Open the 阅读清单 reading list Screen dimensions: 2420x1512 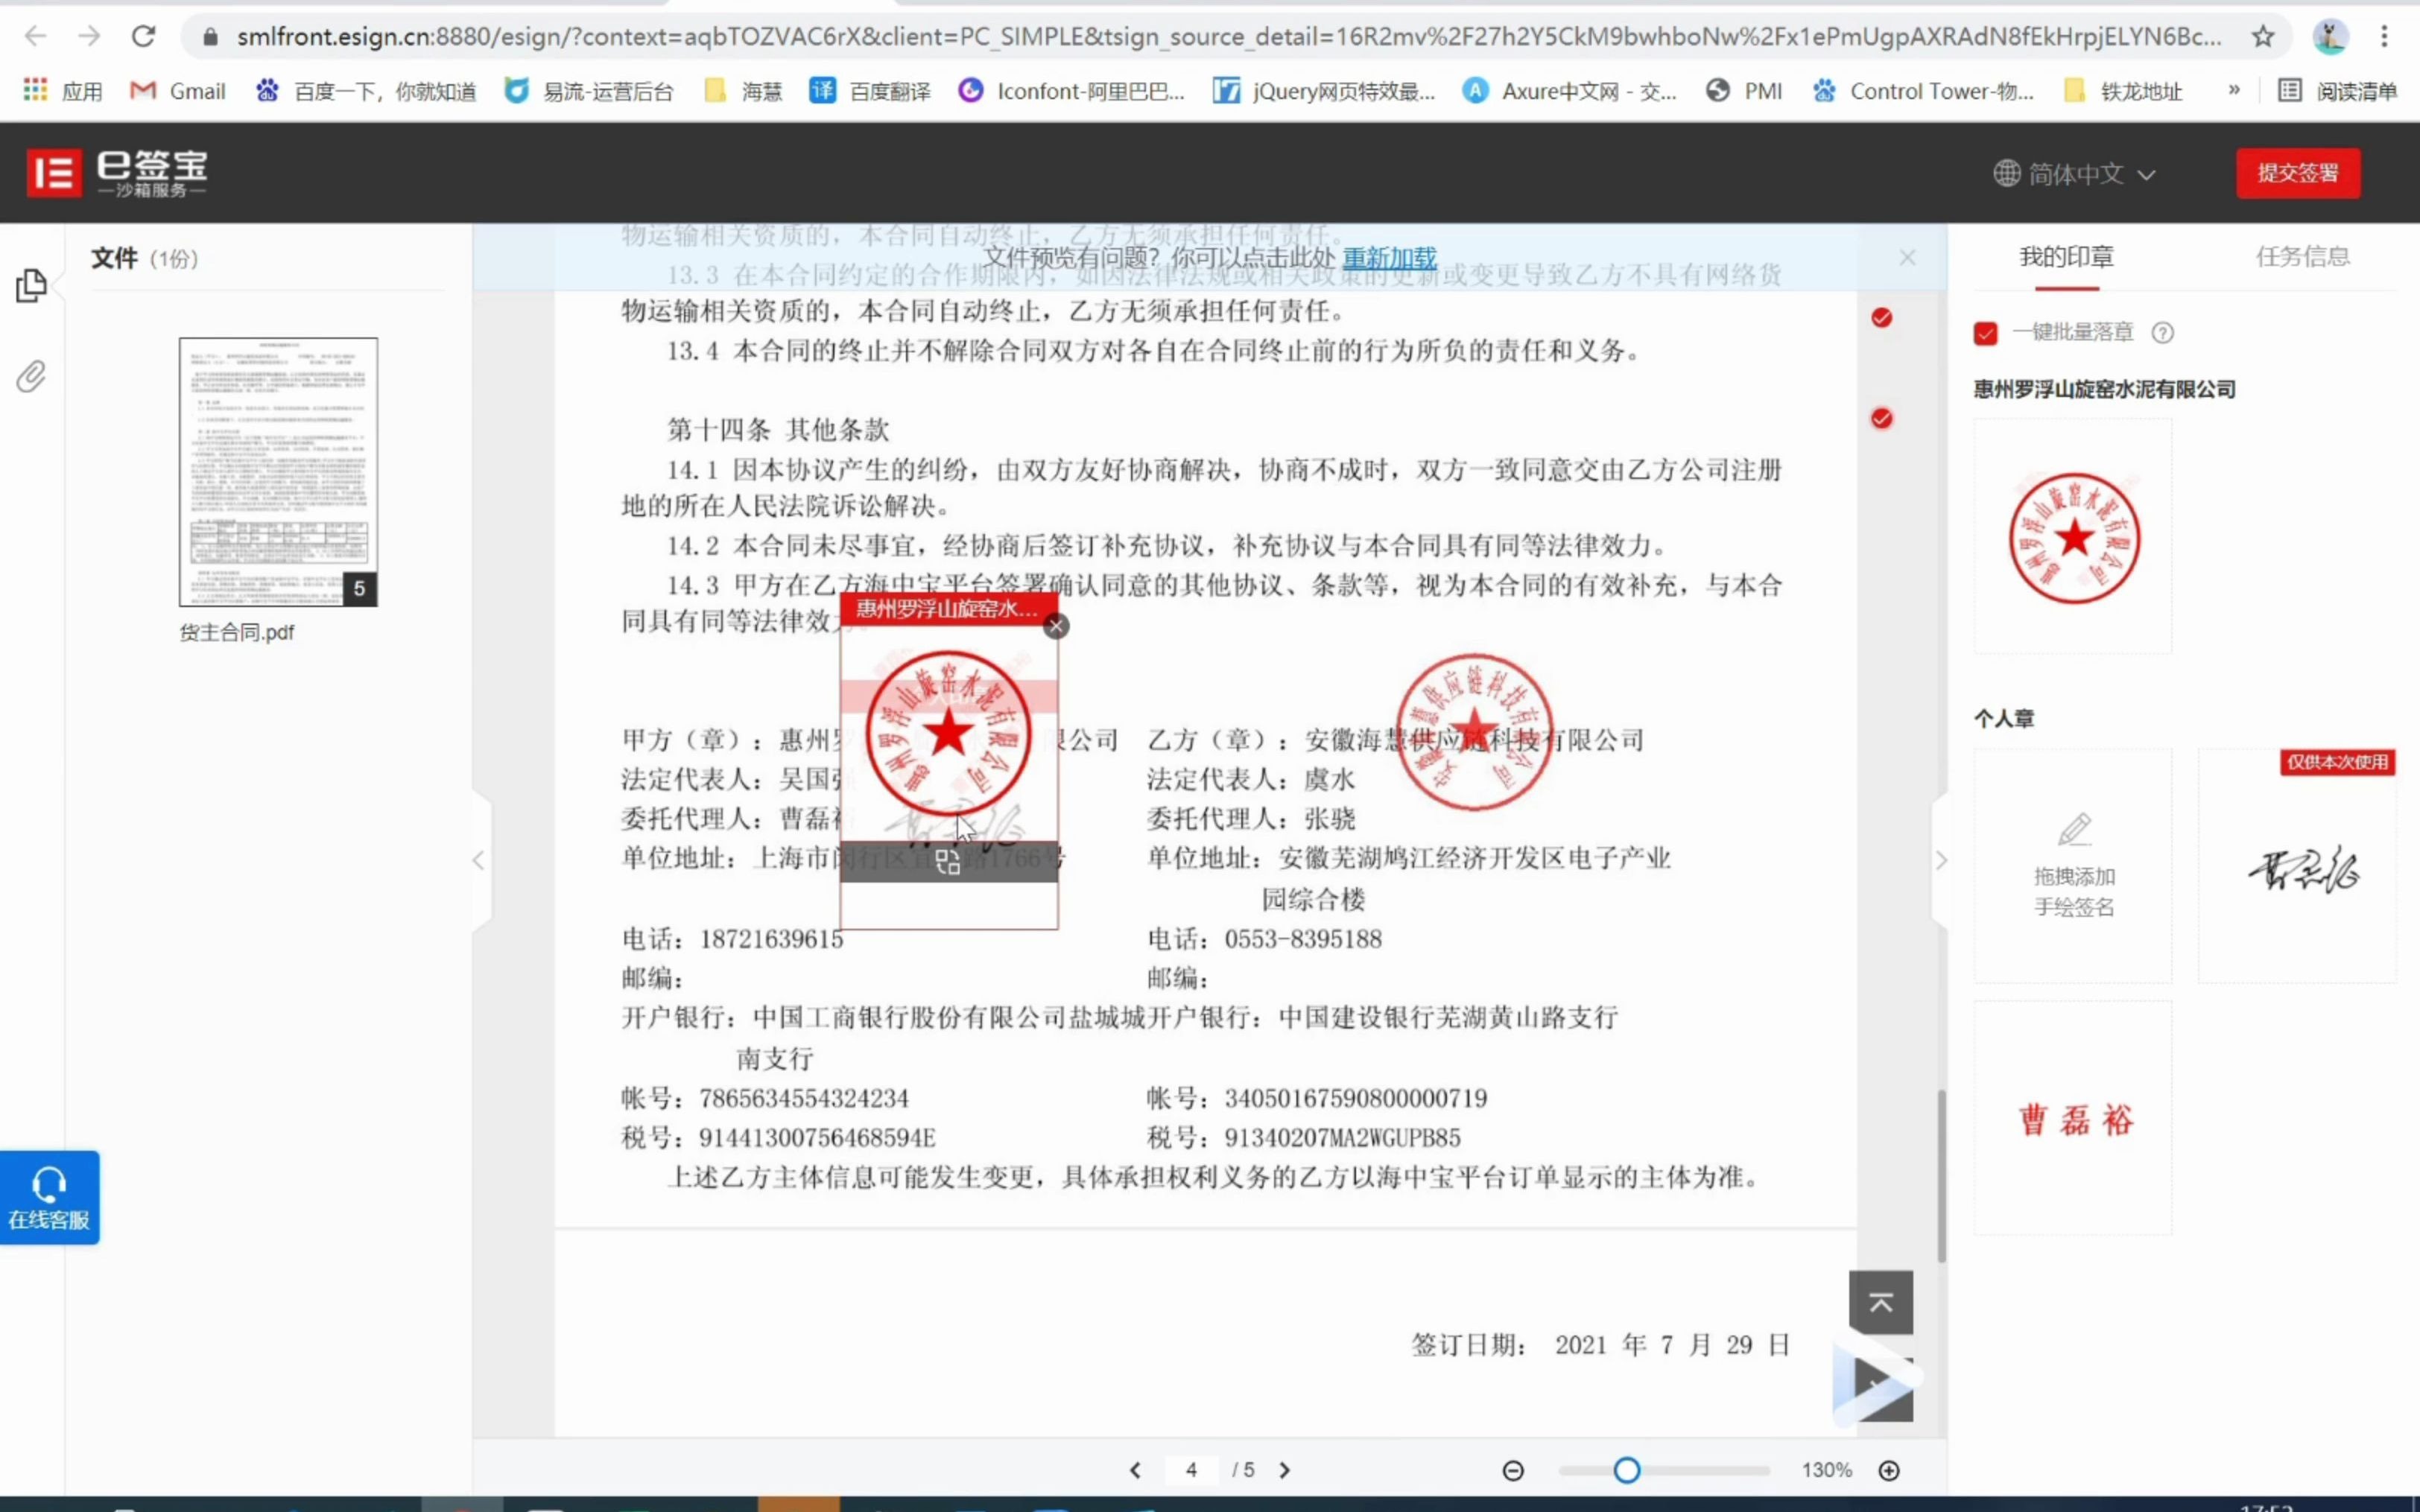[x=2337, y=91]
